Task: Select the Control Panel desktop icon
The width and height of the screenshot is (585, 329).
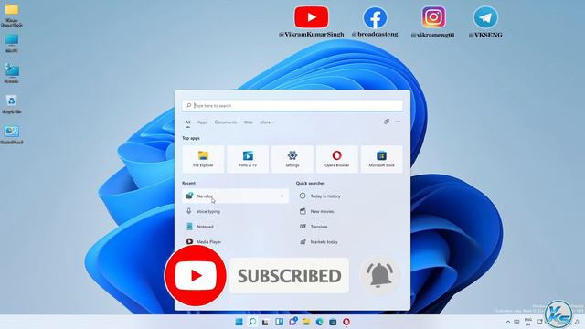Action: pos(12,134)
